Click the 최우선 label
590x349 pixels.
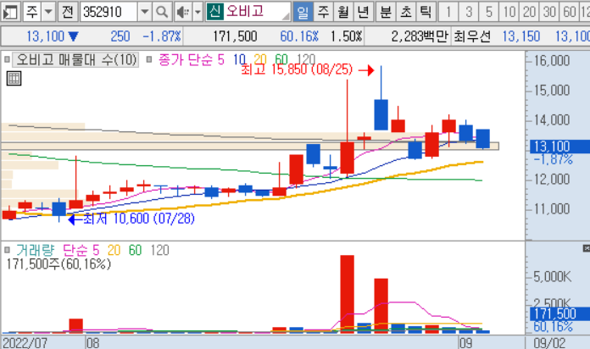[x=472, y=36]
